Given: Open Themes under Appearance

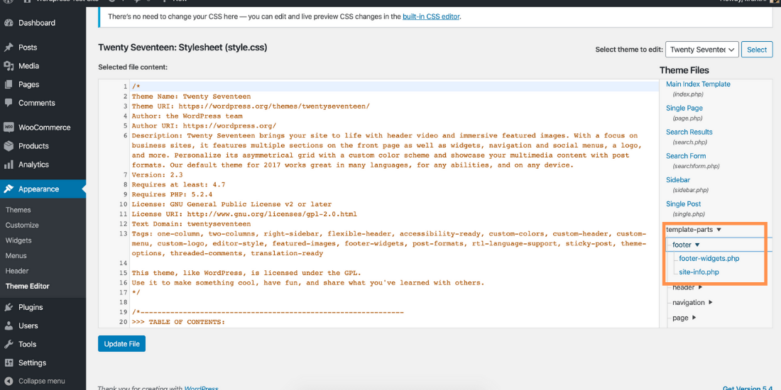Looking at the screenshot, I should point(18,210).
